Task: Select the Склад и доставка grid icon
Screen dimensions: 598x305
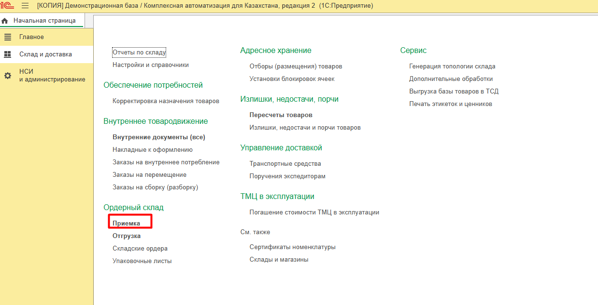Action: [8, 54]
